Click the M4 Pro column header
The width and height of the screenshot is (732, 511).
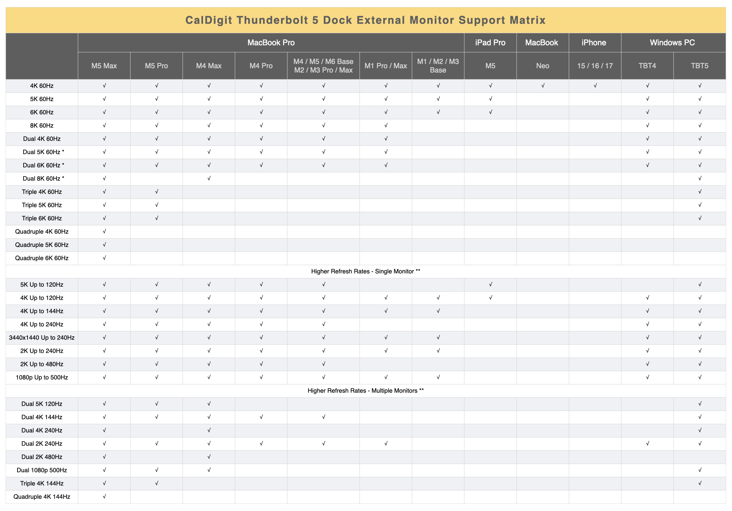click(261, 66)
